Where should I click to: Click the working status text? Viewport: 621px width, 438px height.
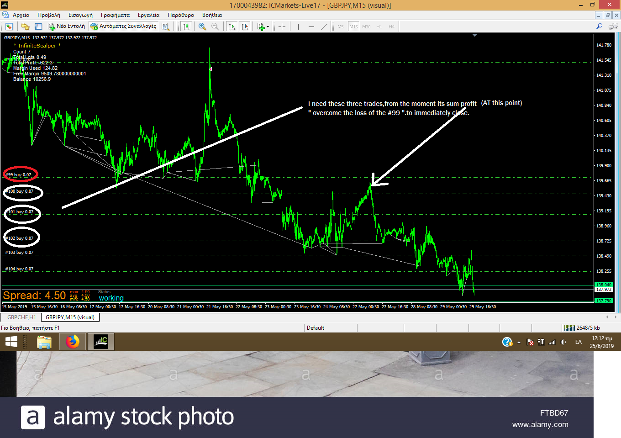(x=111, y=298)
